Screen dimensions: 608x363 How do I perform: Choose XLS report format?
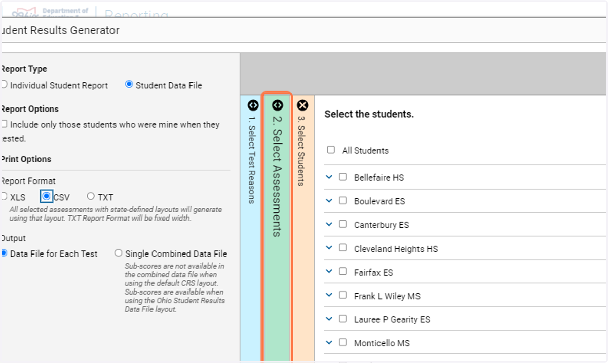4,196
